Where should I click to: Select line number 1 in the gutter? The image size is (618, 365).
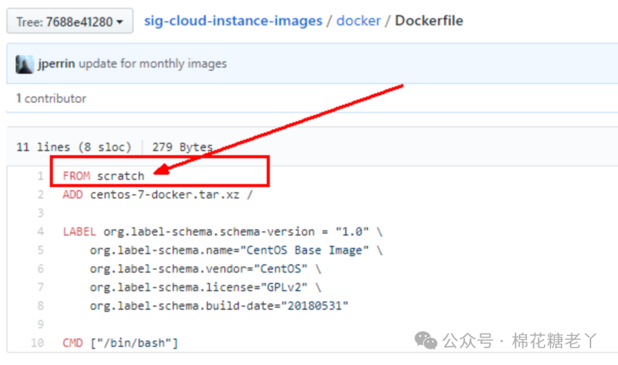[41, 176]
